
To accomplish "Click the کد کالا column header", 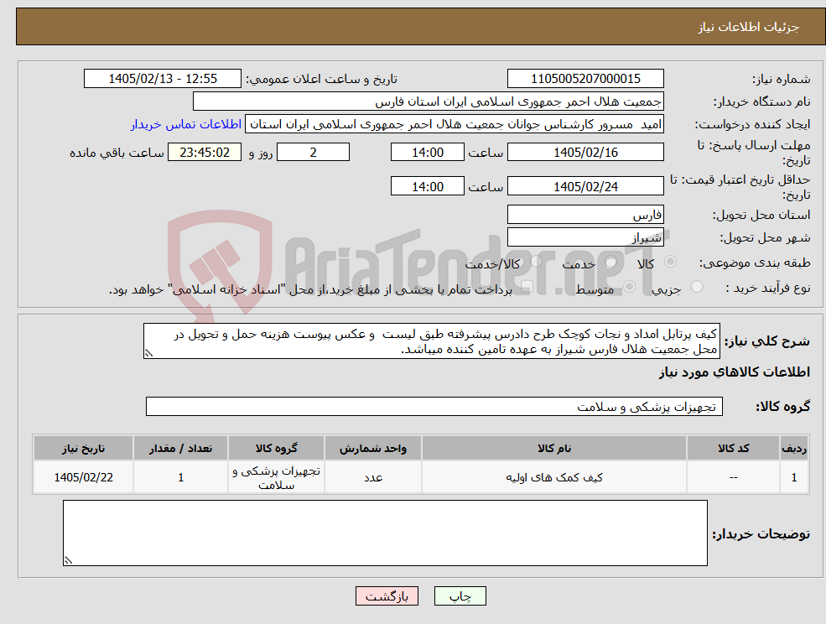I will pyautogui.click(x=733, y=448).
